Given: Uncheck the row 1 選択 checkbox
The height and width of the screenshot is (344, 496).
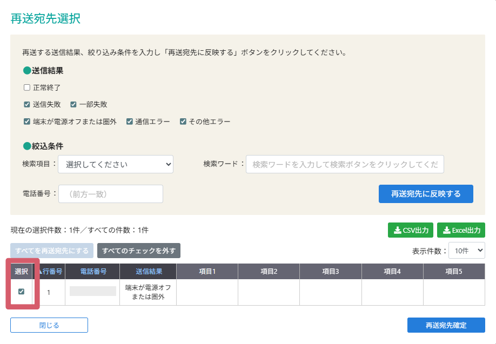Looking at the screenshot, I should (x=22, y=292).
